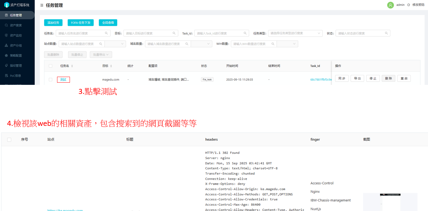Click the 修改密码 link
This screenshot has width=428, height=211.
(x=418, y=5)
